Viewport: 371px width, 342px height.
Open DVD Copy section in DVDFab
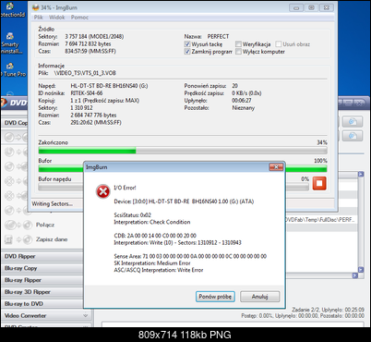point(15,123)
